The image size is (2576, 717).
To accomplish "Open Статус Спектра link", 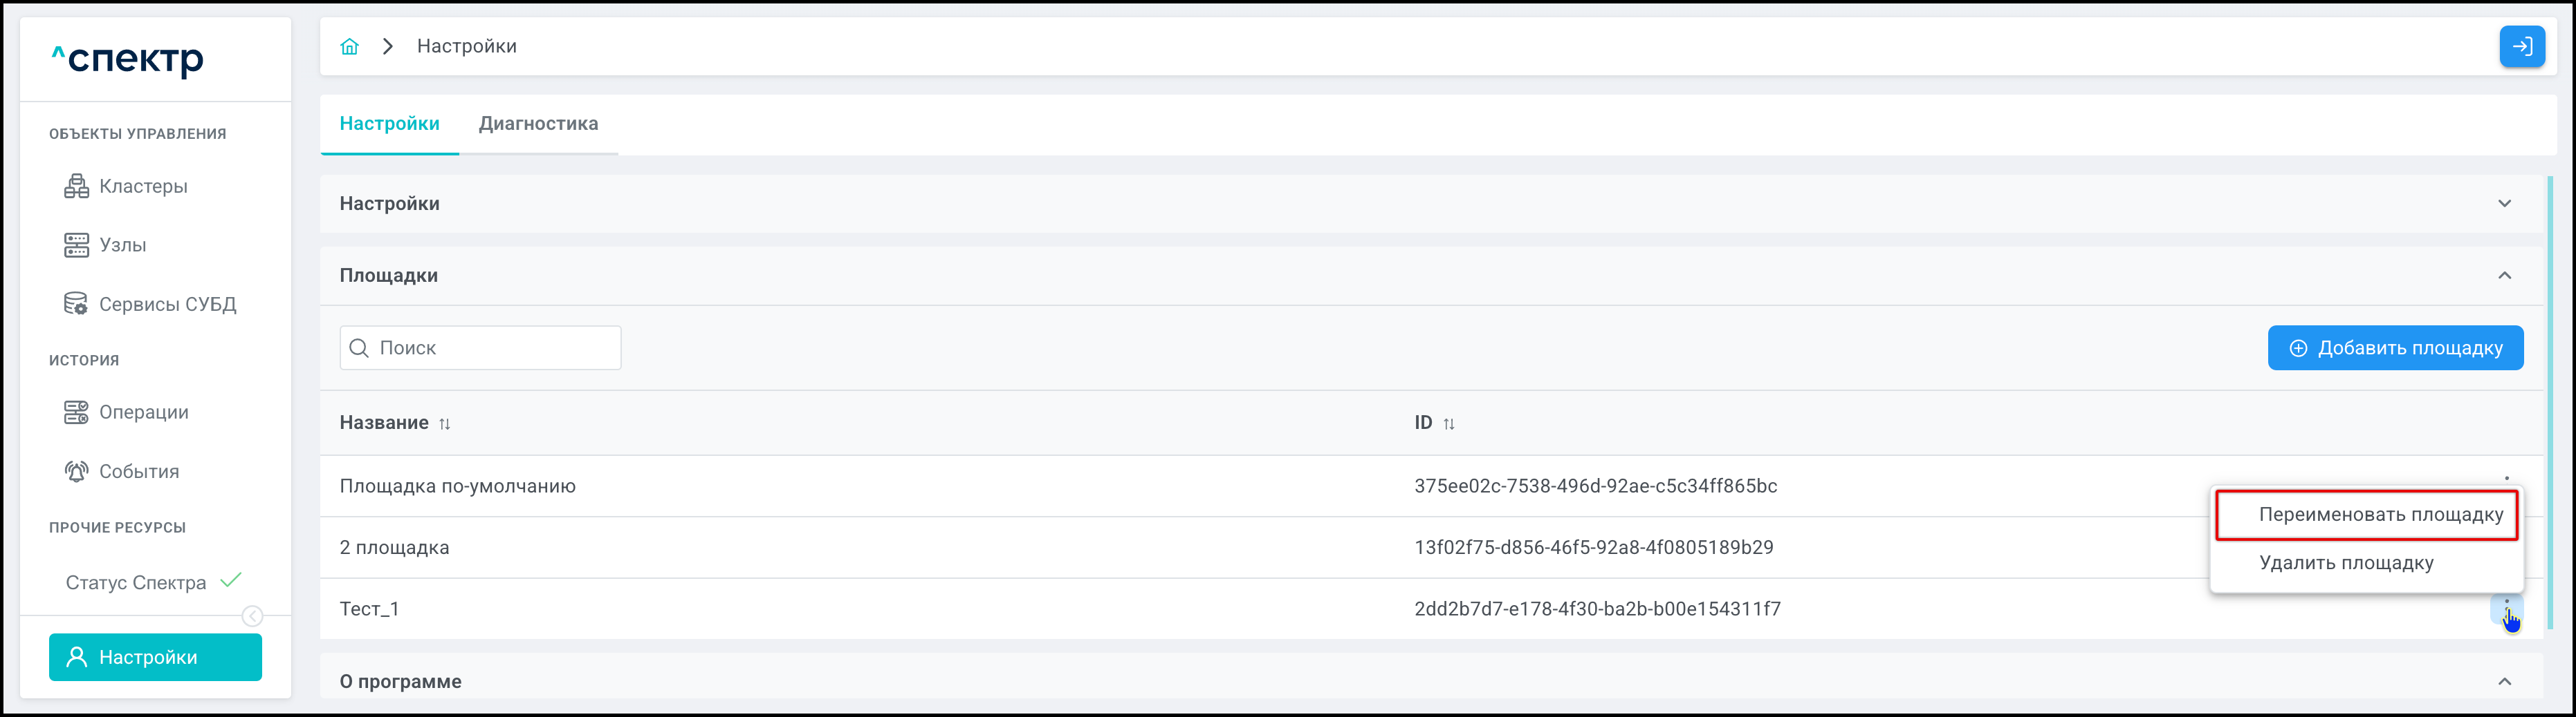I will pos(136,583).
